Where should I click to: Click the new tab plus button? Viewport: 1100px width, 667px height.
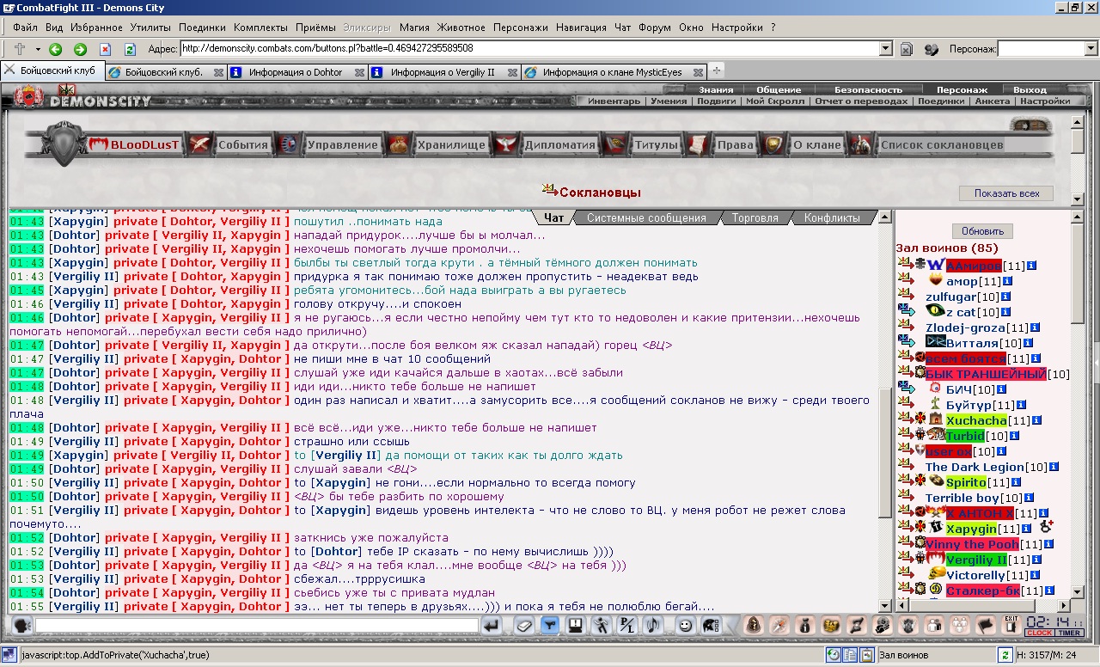[x=717, y=70]
